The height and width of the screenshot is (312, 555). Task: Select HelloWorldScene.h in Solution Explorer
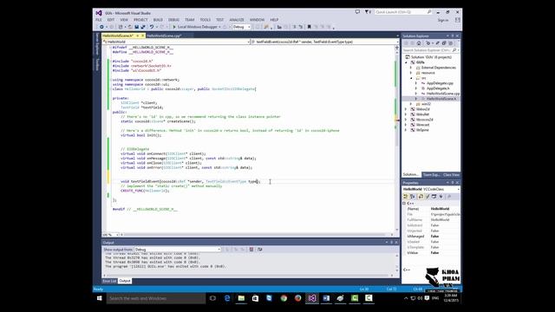pos(441,99)
